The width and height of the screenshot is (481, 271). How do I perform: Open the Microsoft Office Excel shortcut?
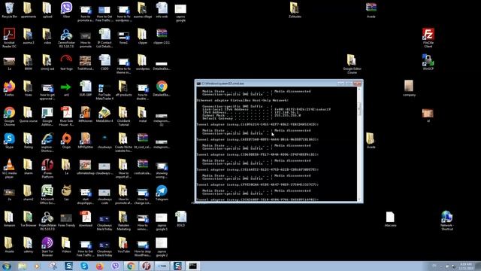pyautogui.click(x=47, y=191)
